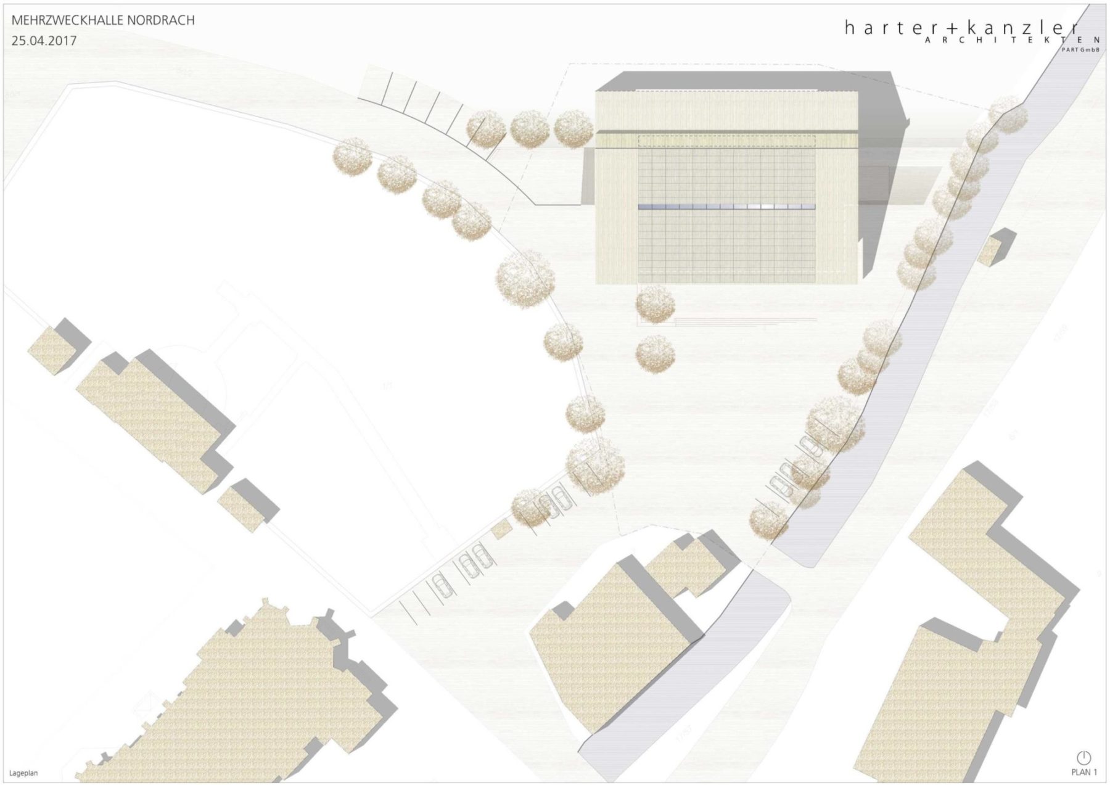
Task: Click the "Lageplan" caption
Action: coord(23,773)
